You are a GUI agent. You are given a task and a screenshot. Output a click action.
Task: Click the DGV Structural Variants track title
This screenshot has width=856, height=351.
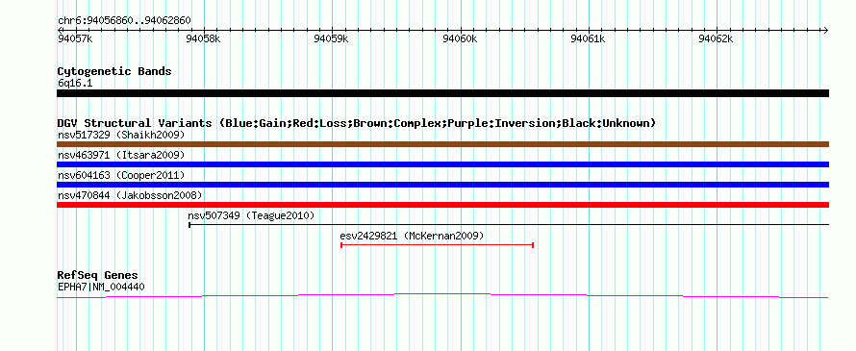357,123
